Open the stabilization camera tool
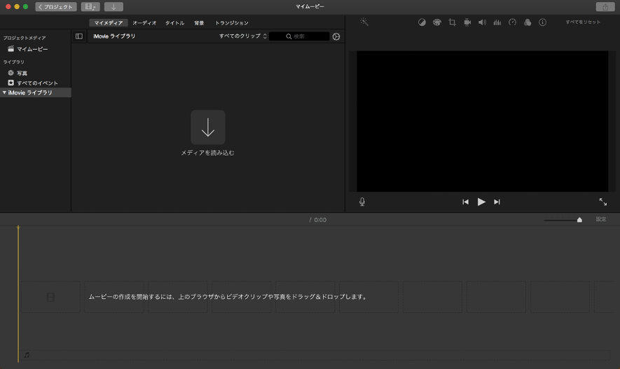The height and width of the screenshot is (369, 620). point(467,22)
